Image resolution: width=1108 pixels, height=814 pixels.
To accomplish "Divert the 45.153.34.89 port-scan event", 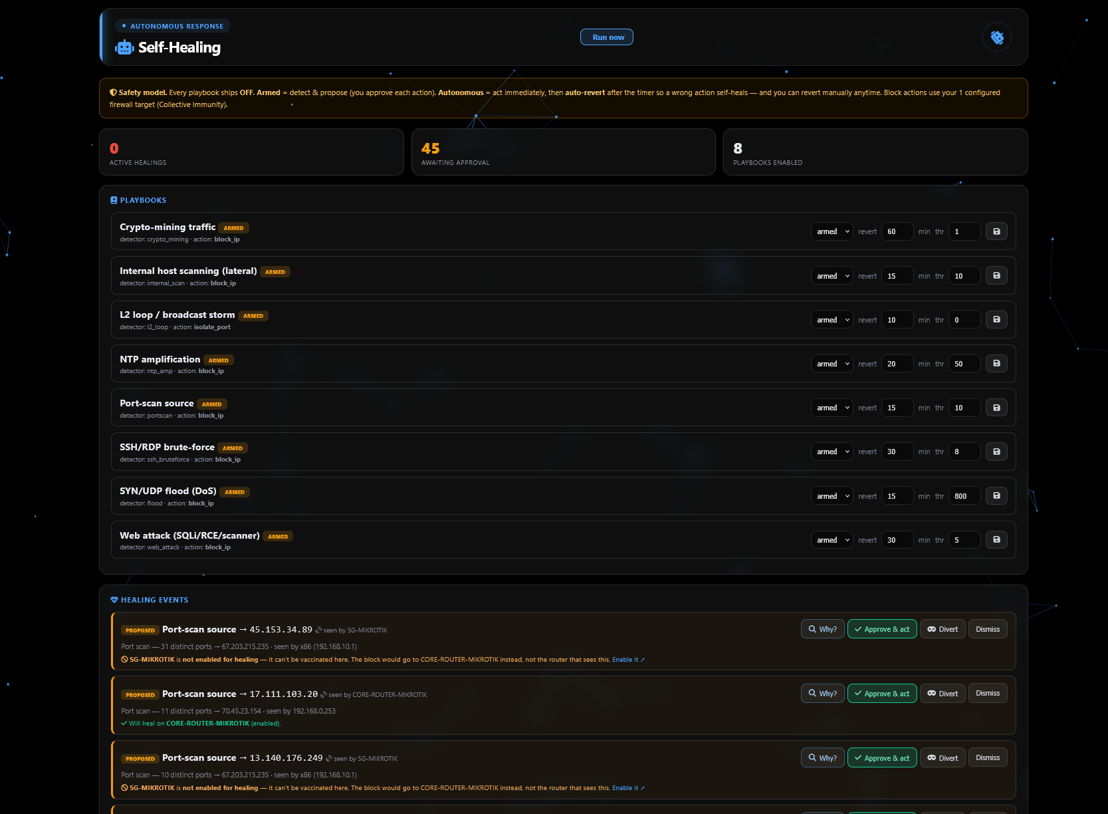I will (x=942, y=629).
